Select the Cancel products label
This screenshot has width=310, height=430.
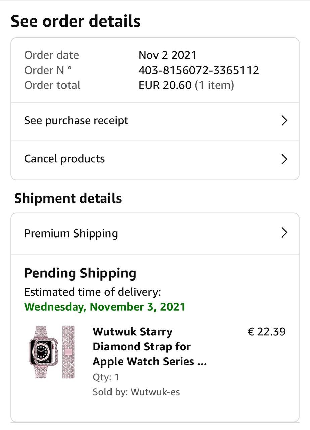[64, 159]
